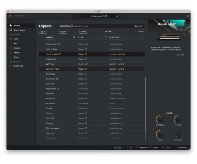Select the Radio Star preset
The height and width of the screenshot is (164, 197).
pos(92,99)
